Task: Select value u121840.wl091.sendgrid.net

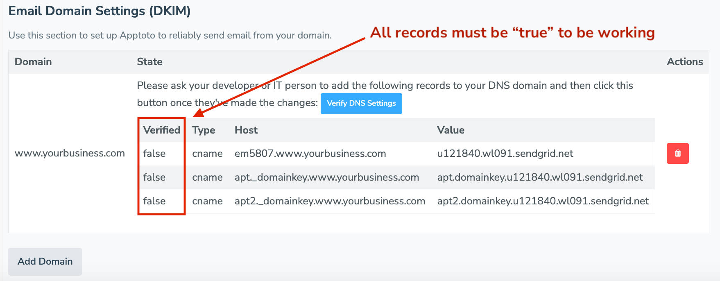Action: (505, 154)
